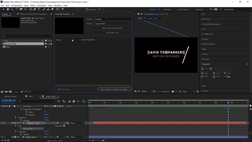The height and width of the screenshot is (142, 252).
Task: Click the snapshot camera icon in viewer
Action: [x=173, y=92]
